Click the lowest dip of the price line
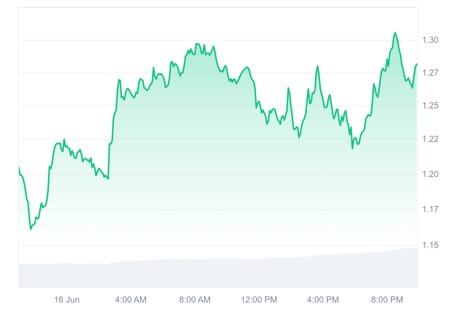 [31, 229]
